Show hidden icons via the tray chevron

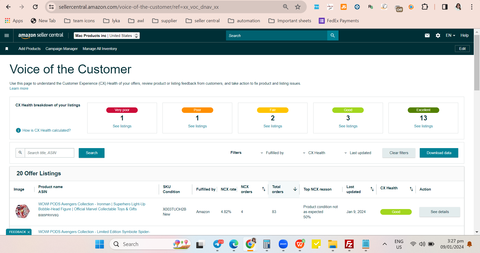[385, 244]
